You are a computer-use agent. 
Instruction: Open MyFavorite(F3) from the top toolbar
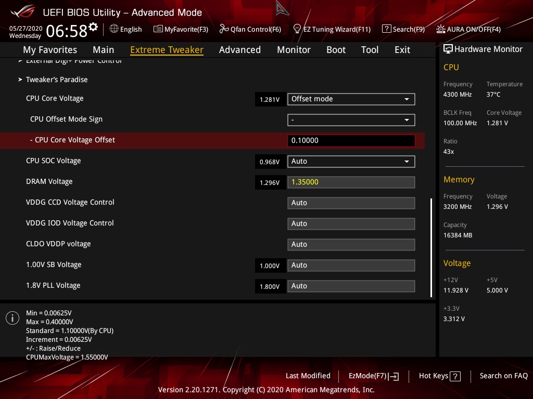[158, 29]
